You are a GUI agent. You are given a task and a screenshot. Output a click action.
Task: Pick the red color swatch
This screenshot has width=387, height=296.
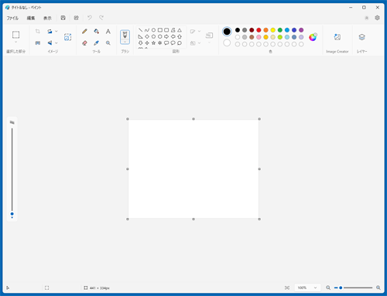click(x=259, y=30)
